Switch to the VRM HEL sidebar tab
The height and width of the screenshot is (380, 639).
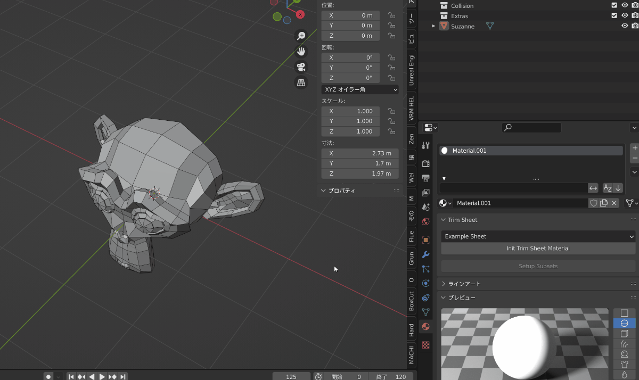click(411, 108)
